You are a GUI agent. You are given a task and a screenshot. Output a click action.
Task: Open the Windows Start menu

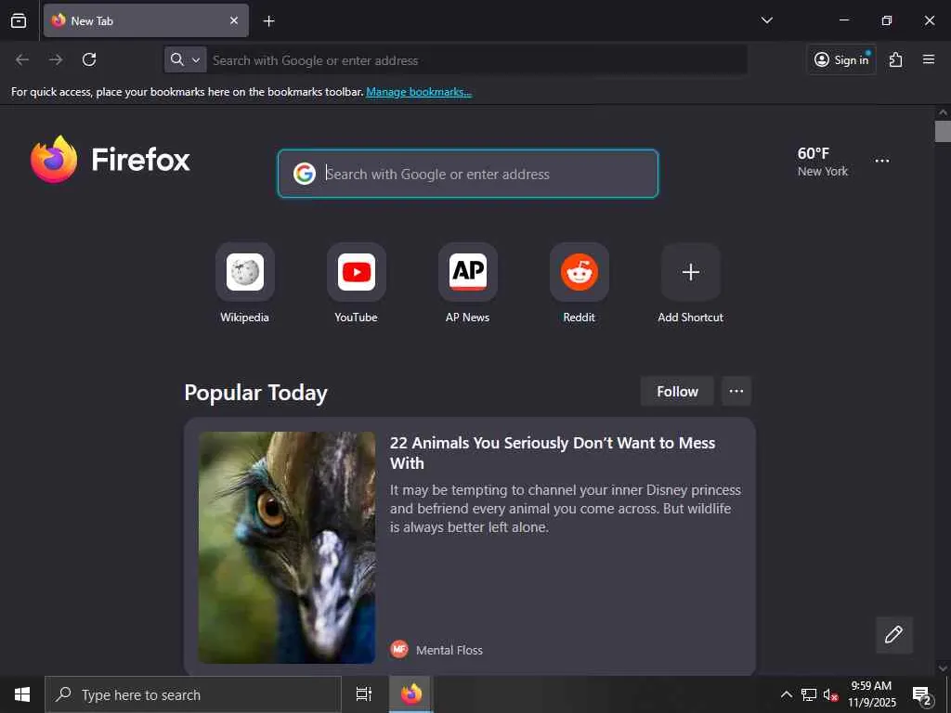pos(22,694)
